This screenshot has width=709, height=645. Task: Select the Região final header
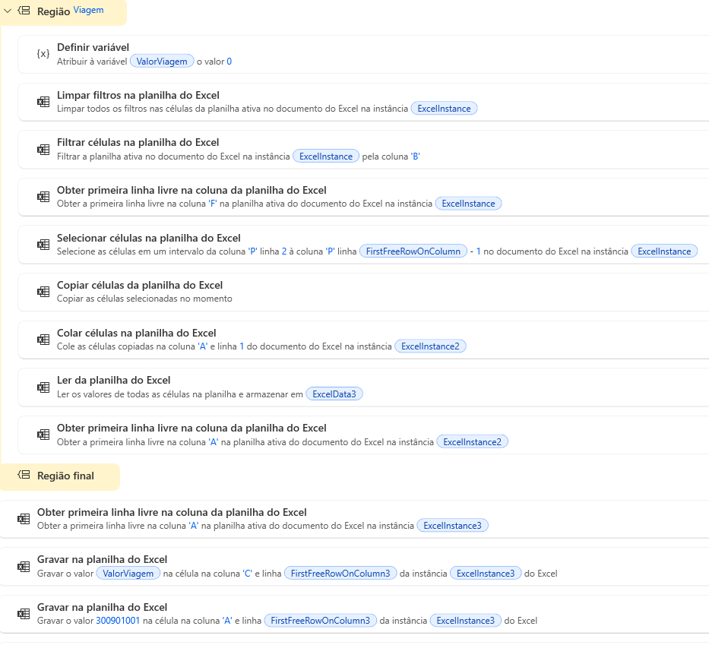coord(65,476)
